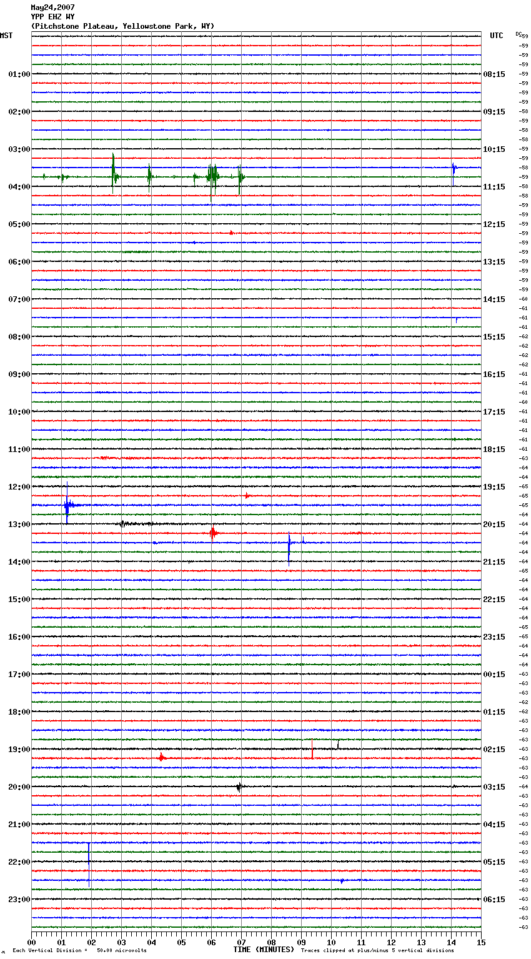Click the 22:15 UTC time label
The width and height of the screenshot is (531, 959).
point(494,600)
